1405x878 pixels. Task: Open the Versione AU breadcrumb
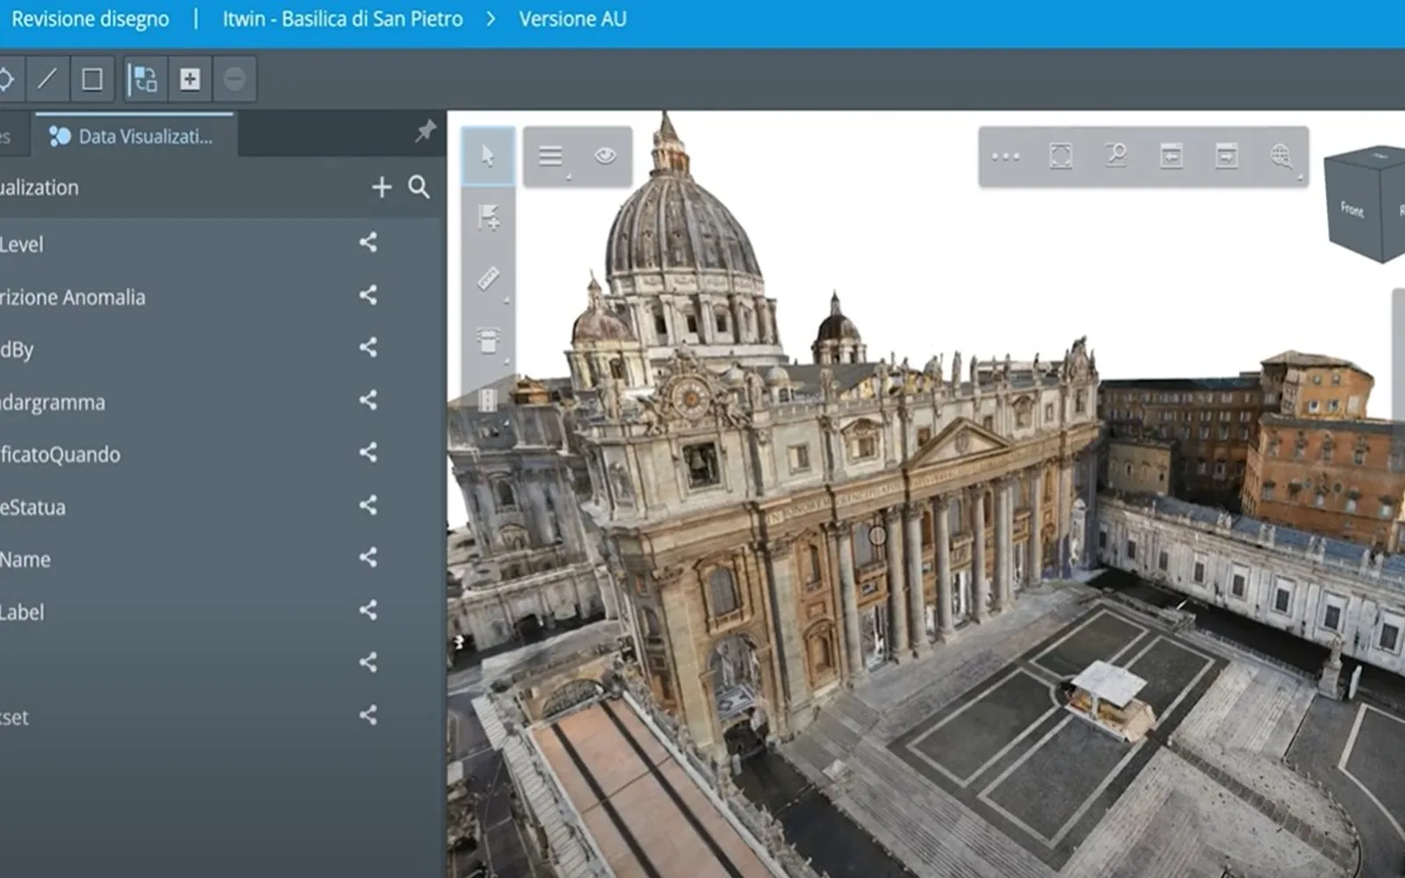573,19
